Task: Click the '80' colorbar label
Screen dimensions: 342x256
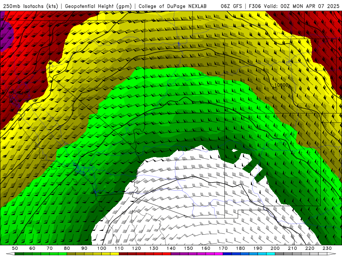Action: coord(67,248)
